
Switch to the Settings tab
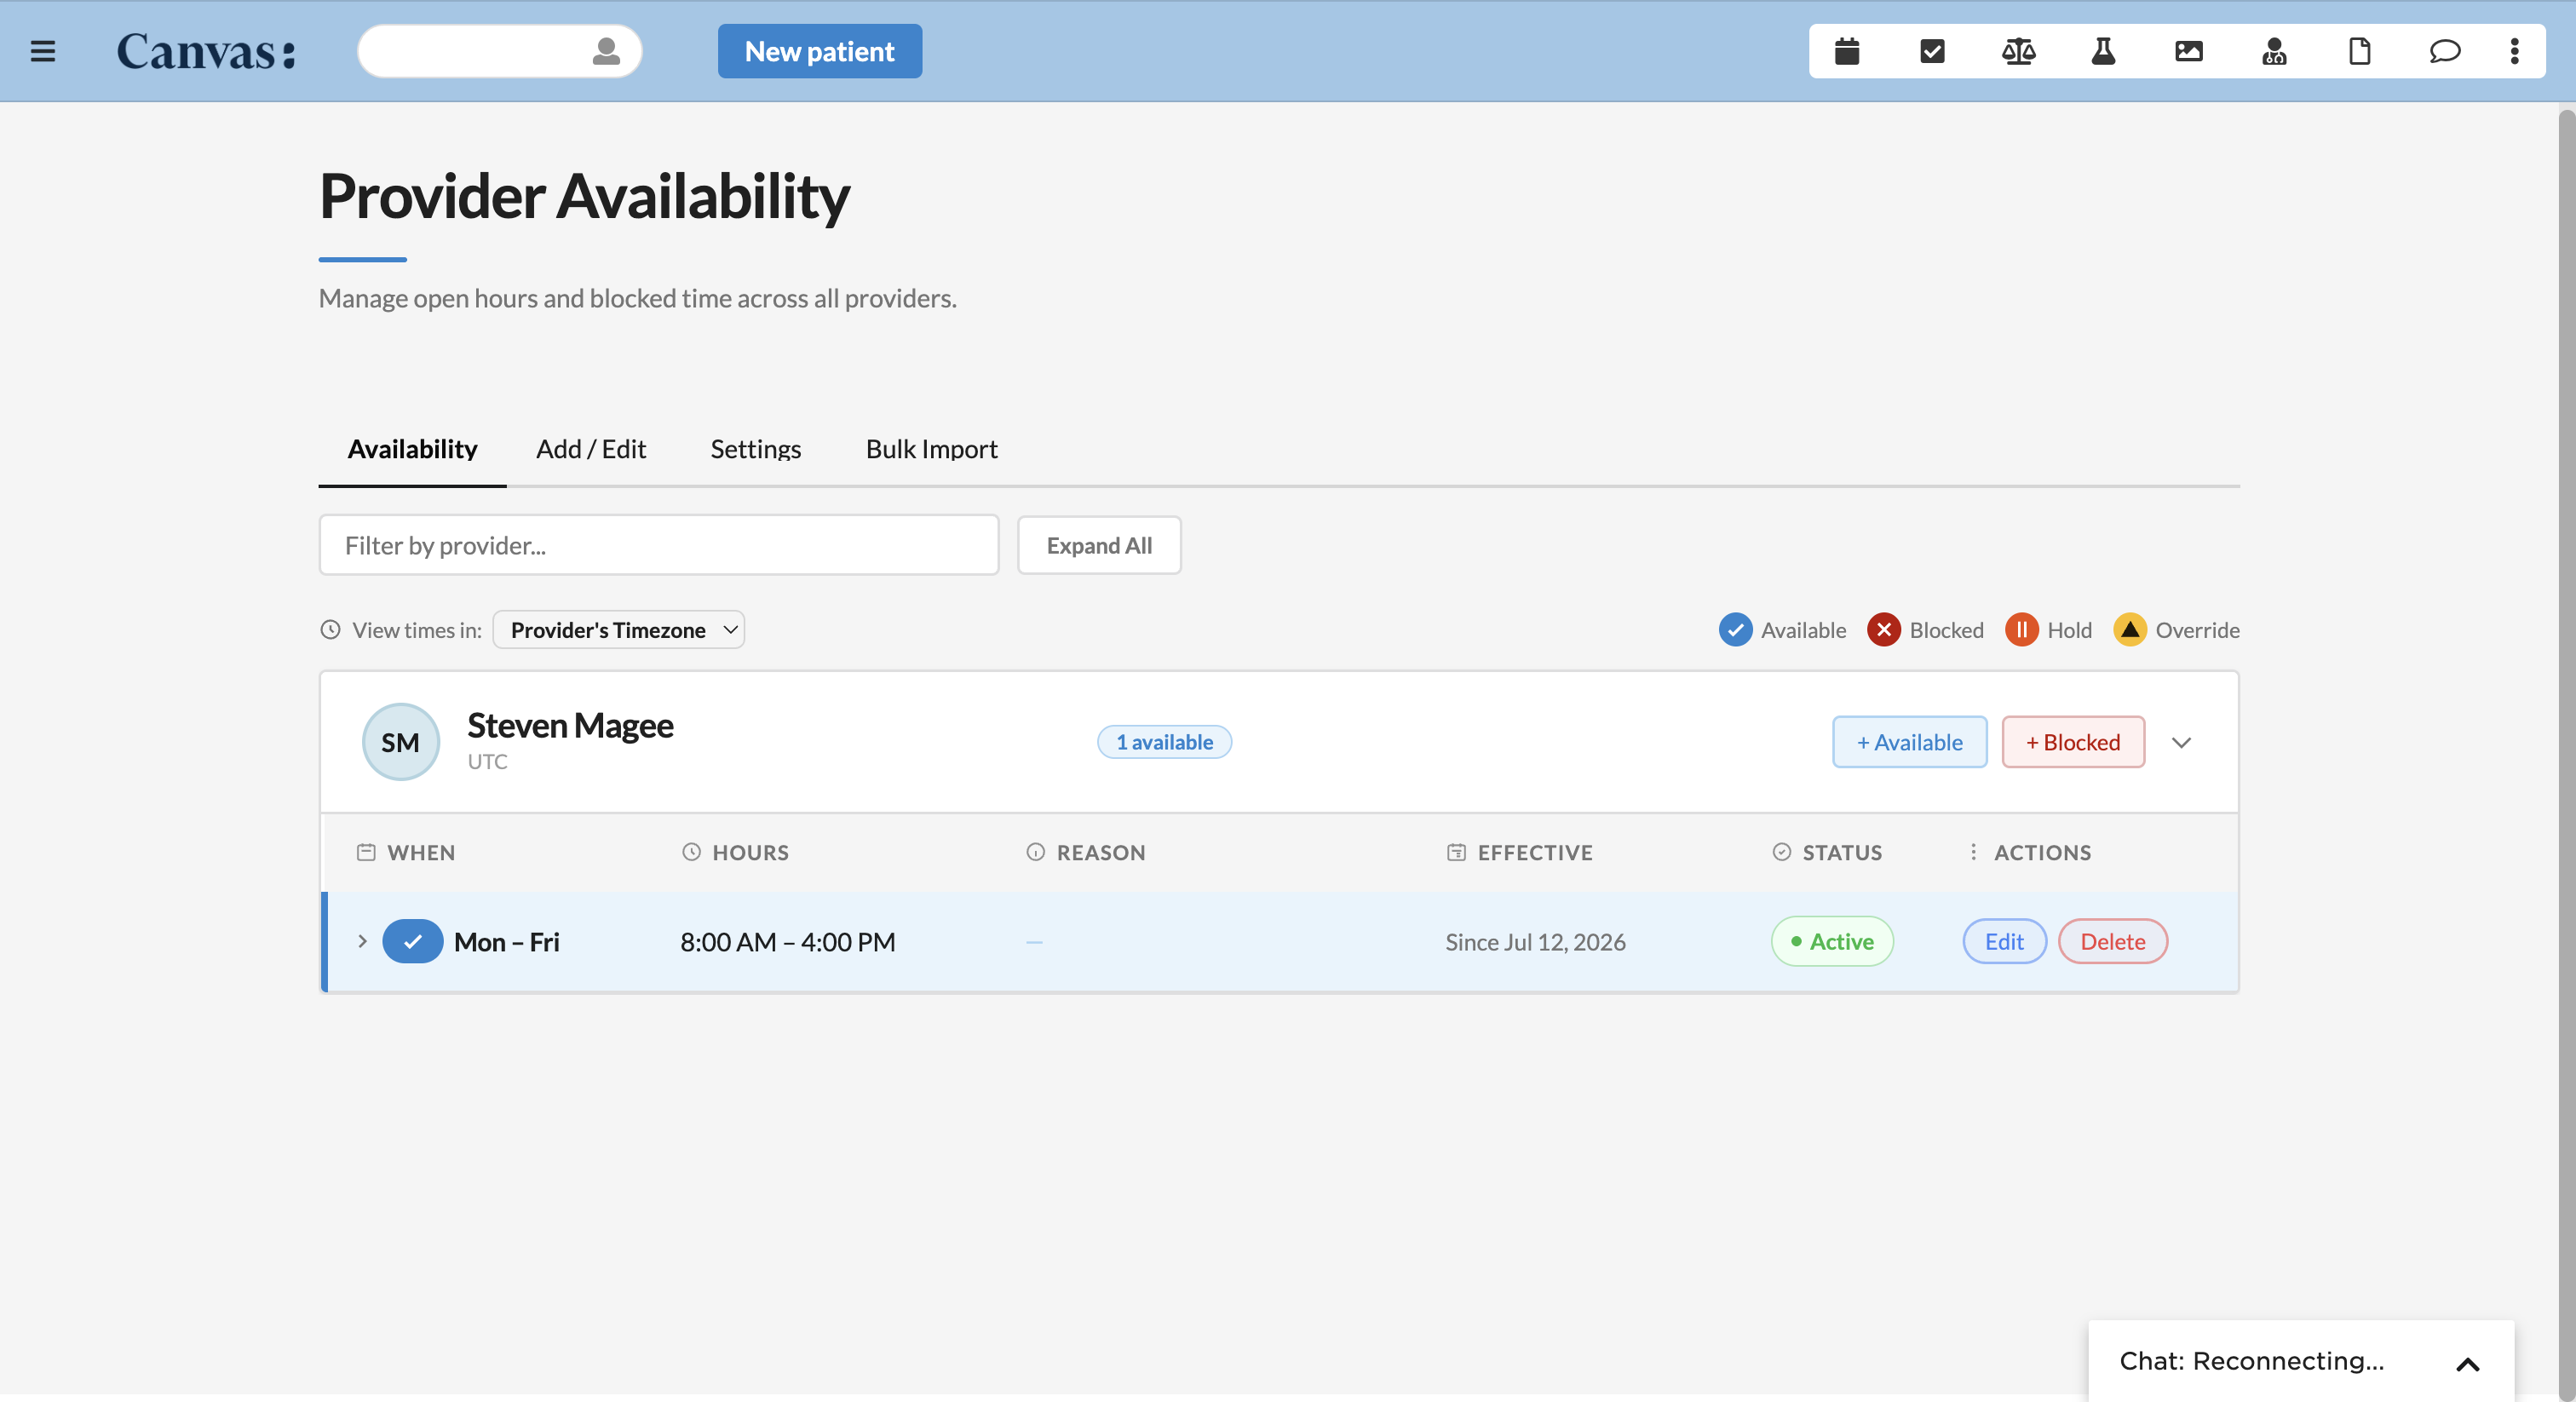point(756,449)
